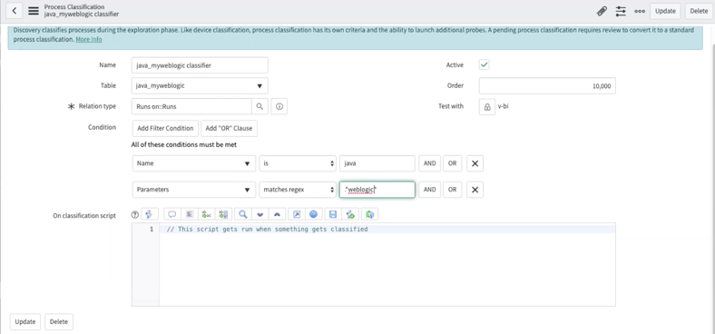Save the script with the floppy disk icon
Image resolution: width=715 pixels, height=334 pixels.
coord(333,214)
